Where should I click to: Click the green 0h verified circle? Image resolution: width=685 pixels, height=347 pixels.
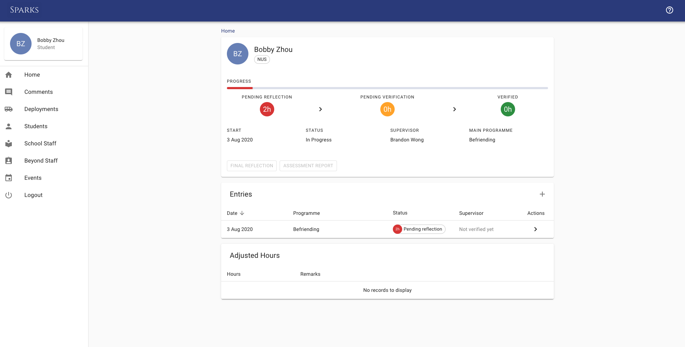[x=508, y=109]
